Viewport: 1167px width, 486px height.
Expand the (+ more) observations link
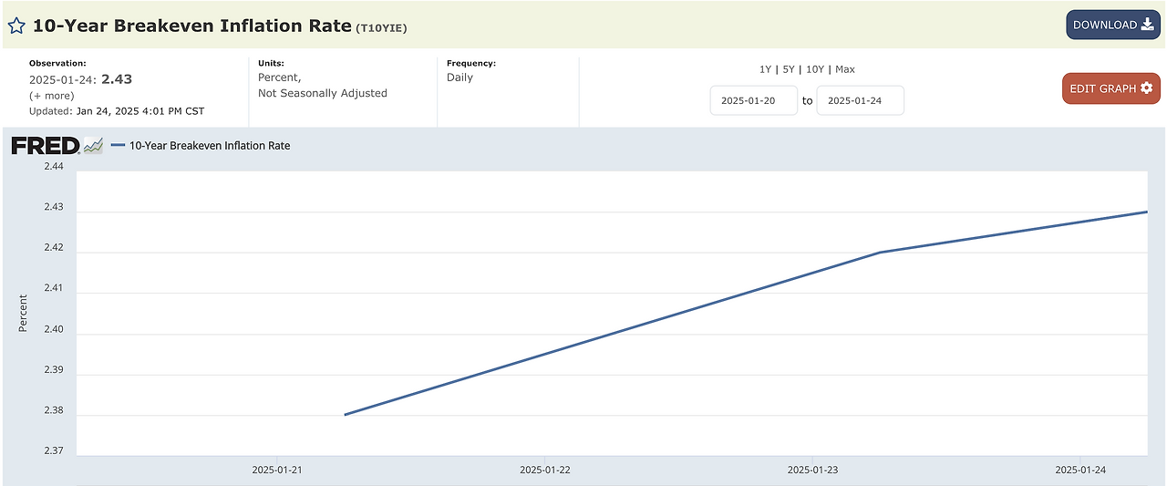click(52, 96)
